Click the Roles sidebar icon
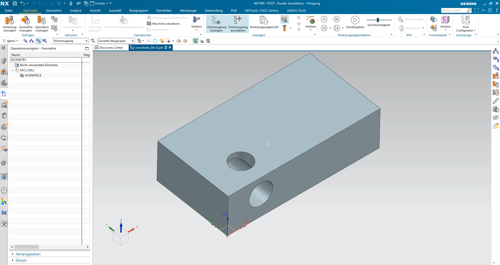This screenshot has height=265, width=500. pos(4,224)
